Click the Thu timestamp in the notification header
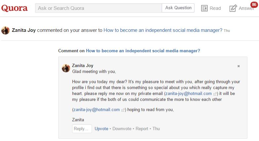 click(227, 31)
